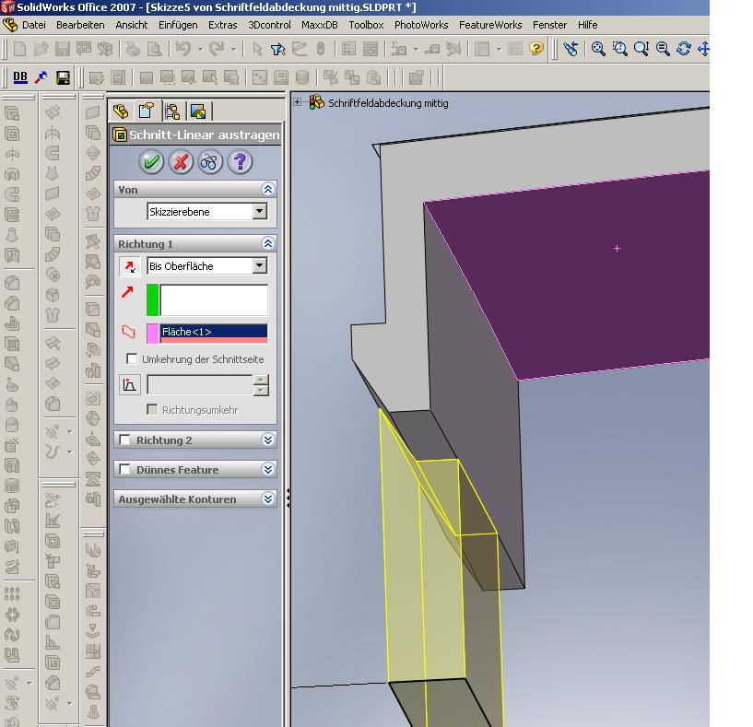The width and height of the screenshot is (753, 727).
Task: Expand Schriftfeldabdeckung mittig flyout tree
Action: click(x=298, y=101)
